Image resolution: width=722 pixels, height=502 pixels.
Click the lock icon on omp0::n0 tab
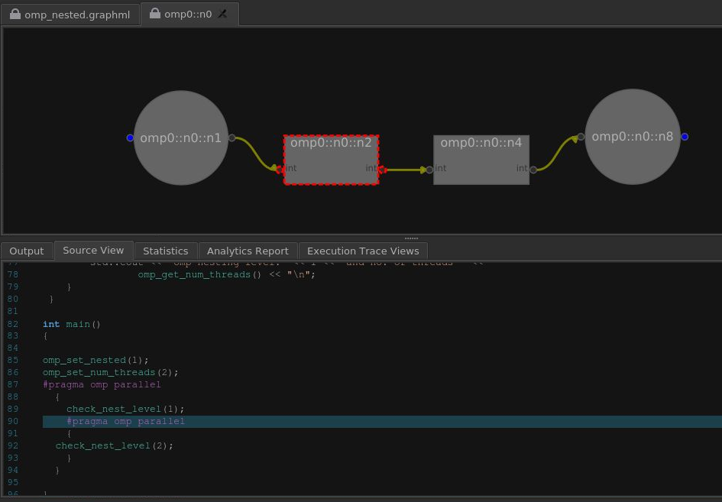[x=155, y=14]
